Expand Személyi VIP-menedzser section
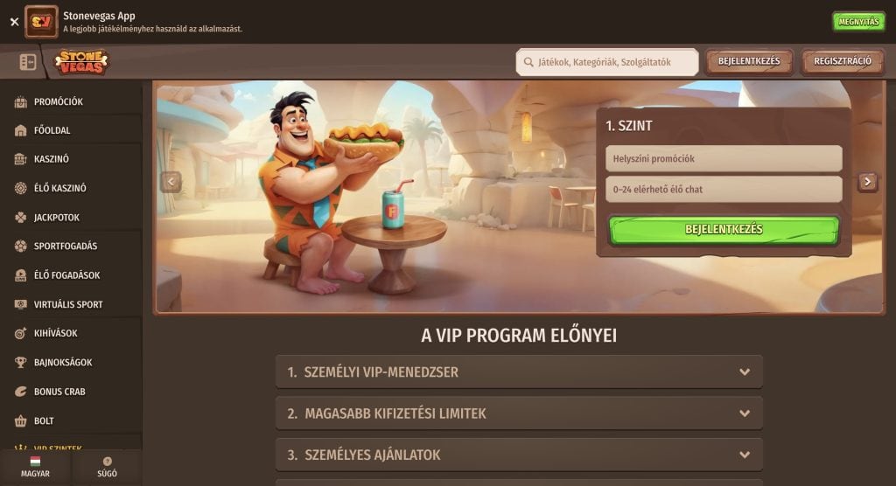 pos(519,371)
